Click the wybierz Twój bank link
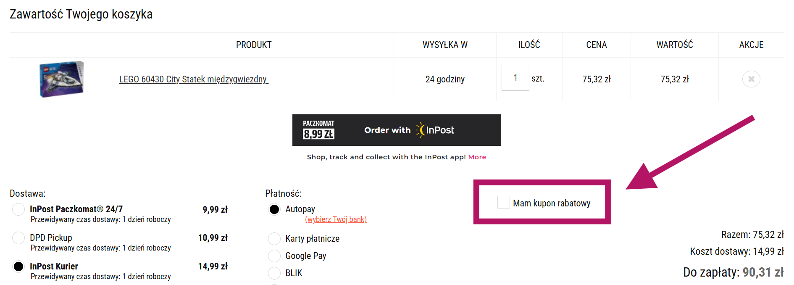794x285 pixels. click(x=336, y=219)
